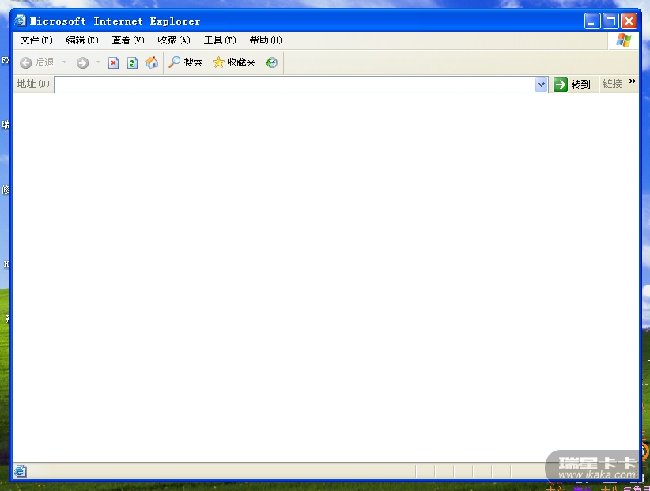Image resolution: width=650 pixels, height=491 pixels.
Task: Maximize the Internet Explorer window
Action: click(610, 21)
